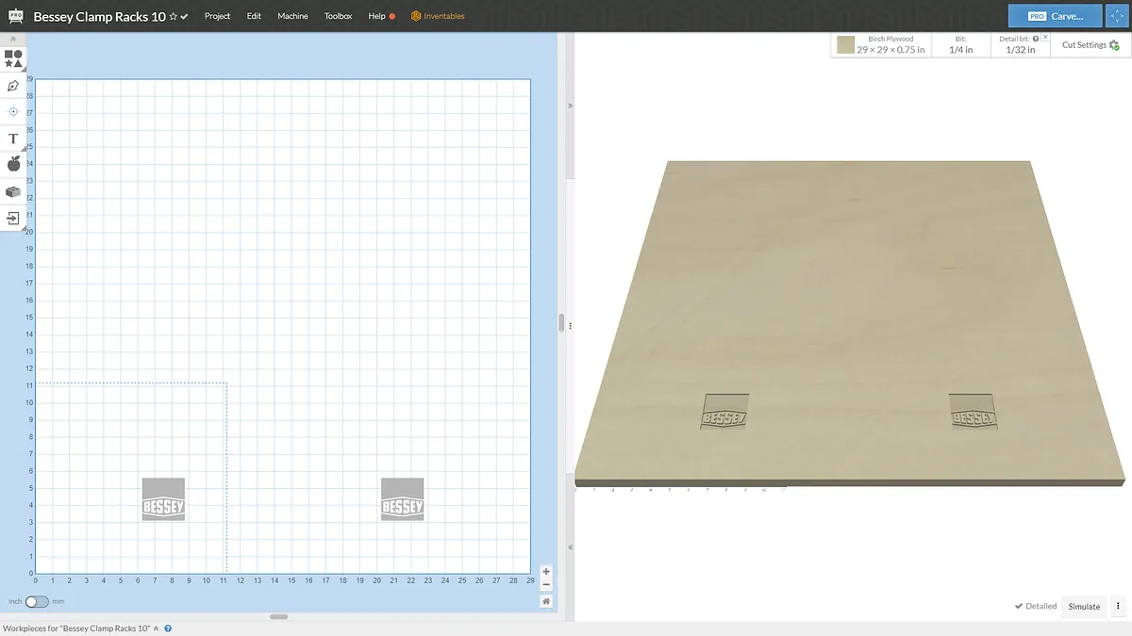Select the Pen drawing tool
Viewport: 1132px width, 636px height.
click(x=13, y=86)
